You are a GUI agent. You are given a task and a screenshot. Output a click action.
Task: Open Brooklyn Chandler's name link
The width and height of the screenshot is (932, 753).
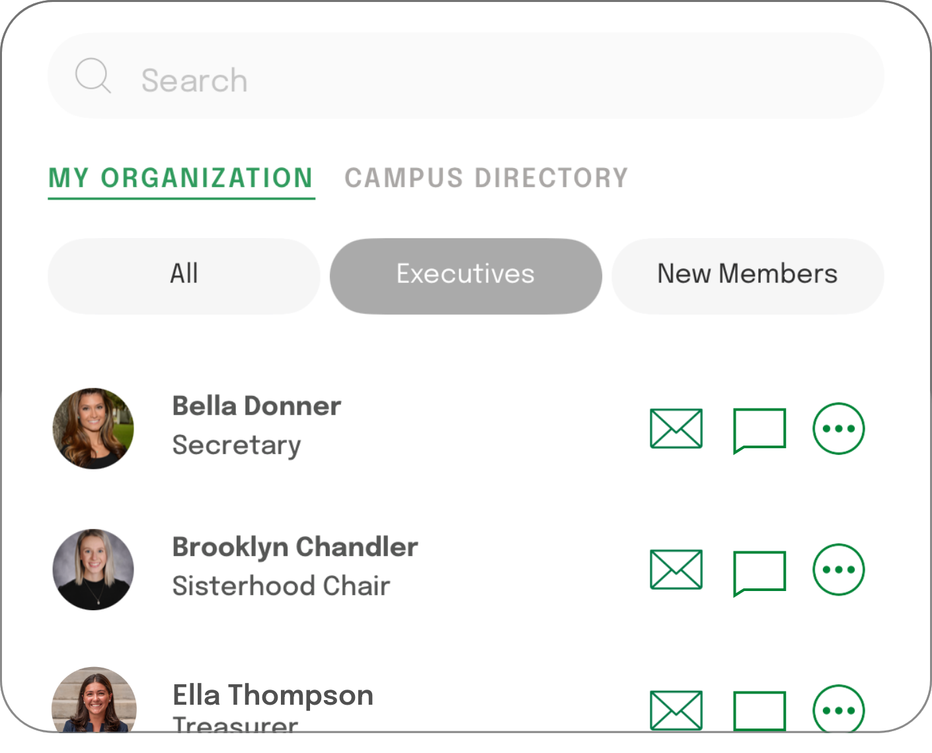[x=295, y=547]
